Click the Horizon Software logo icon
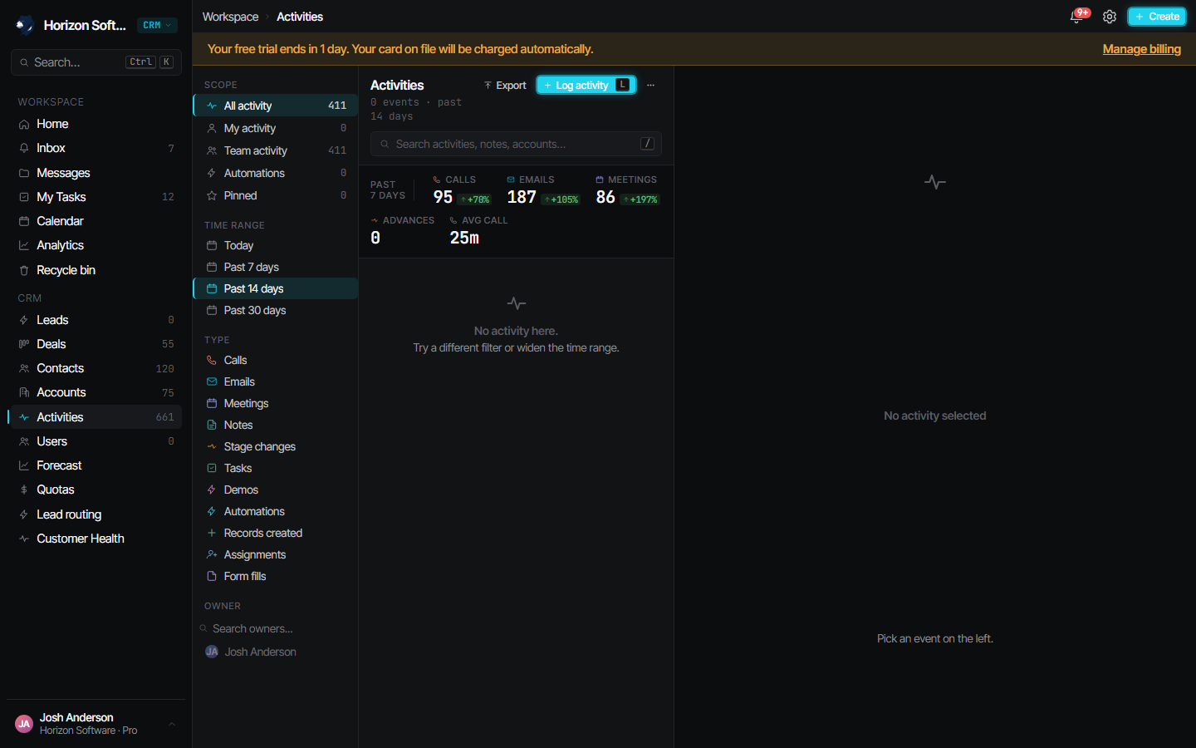This screenshot has width=1196, height=748. [25, 25]
